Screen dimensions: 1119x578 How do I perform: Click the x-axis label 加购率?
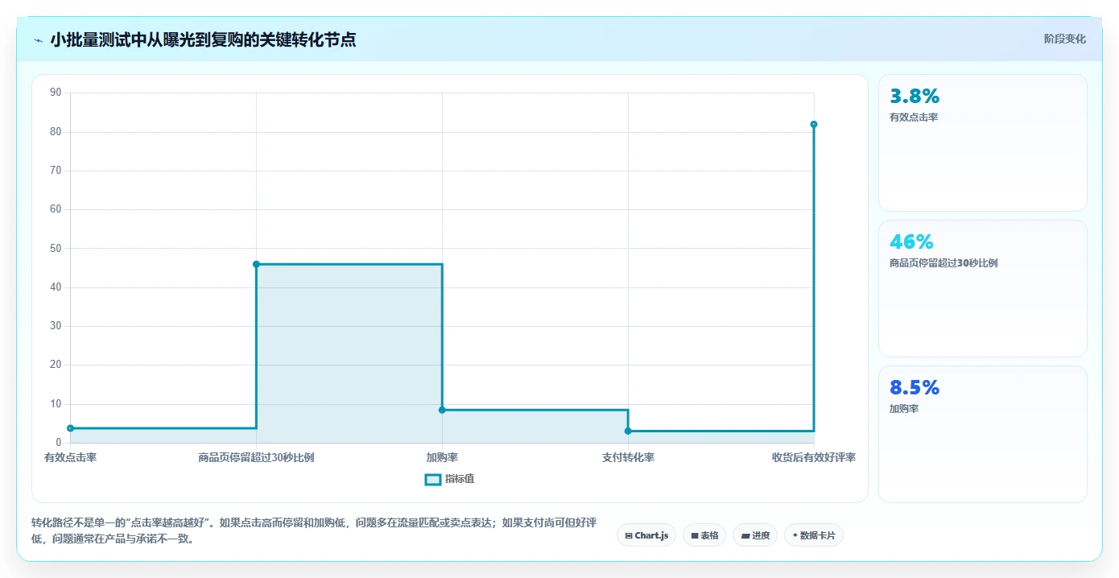point(442,457)
